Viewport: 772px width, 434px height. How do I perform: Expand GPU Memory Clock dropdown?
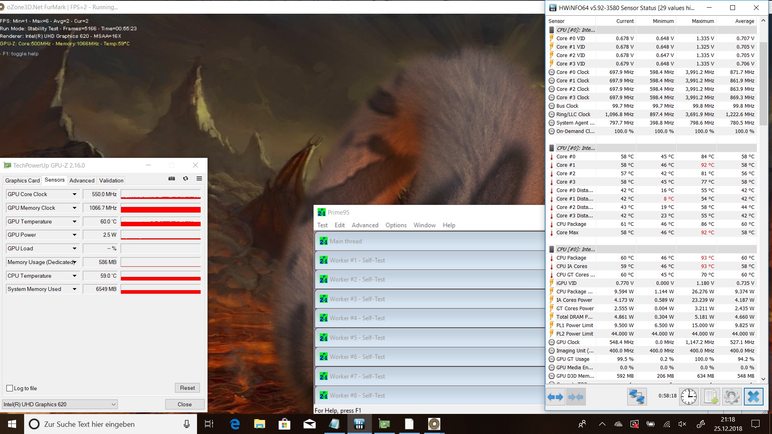pos(74,208)
